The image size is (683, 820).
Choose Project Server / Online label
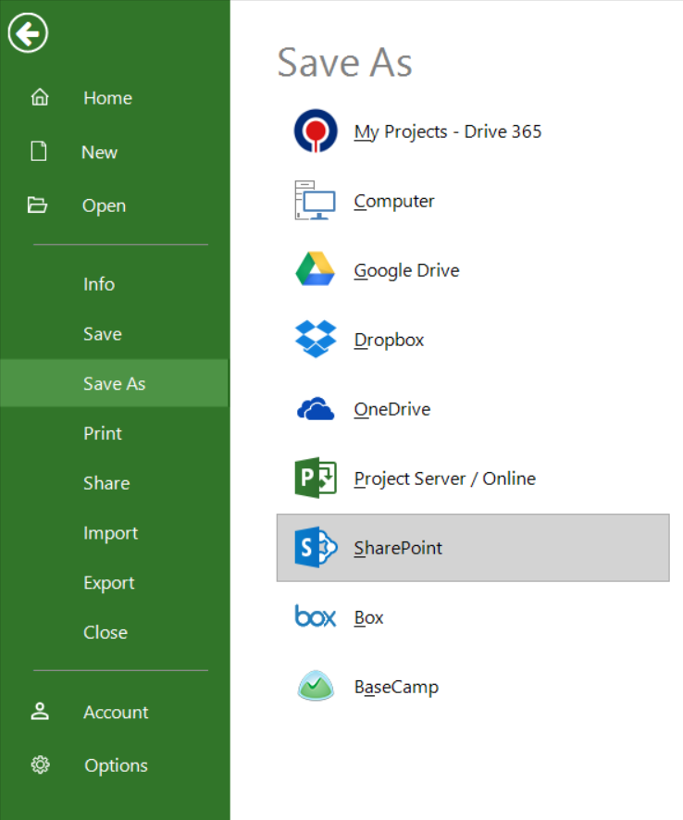[444, 479]
